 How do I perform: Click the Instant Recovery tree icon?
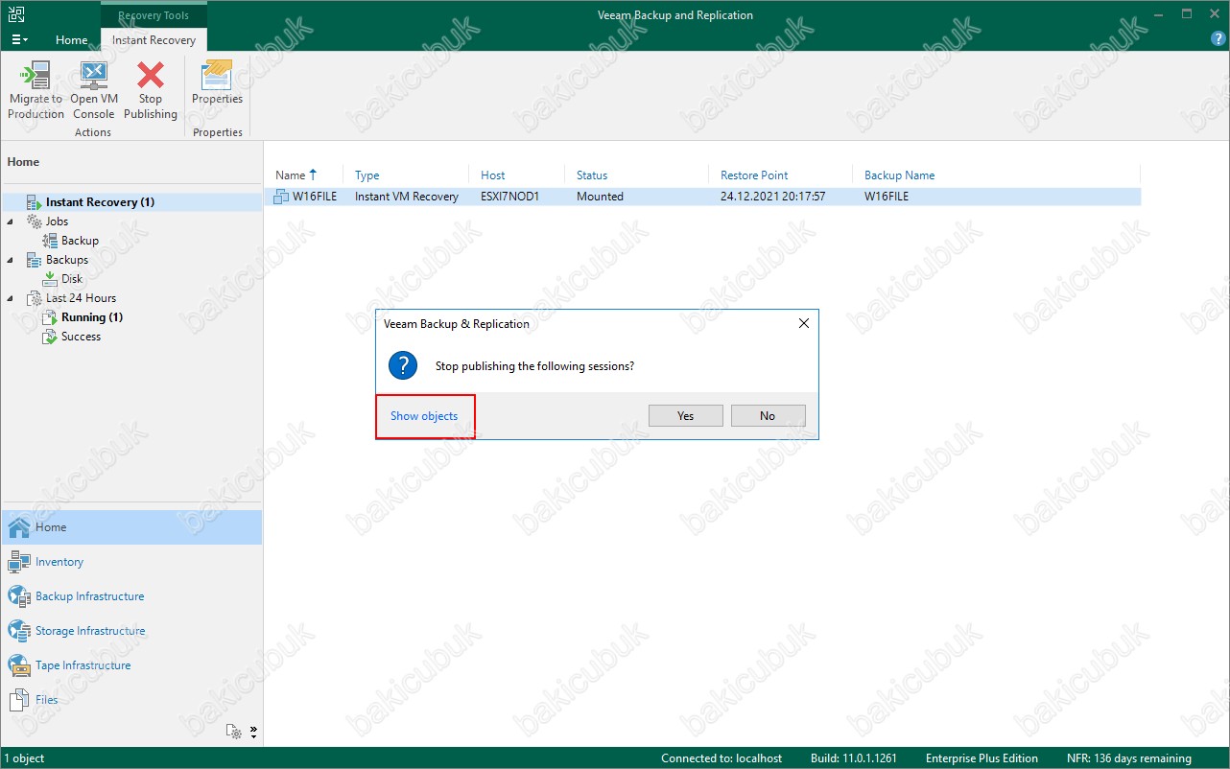coord(34,202)
